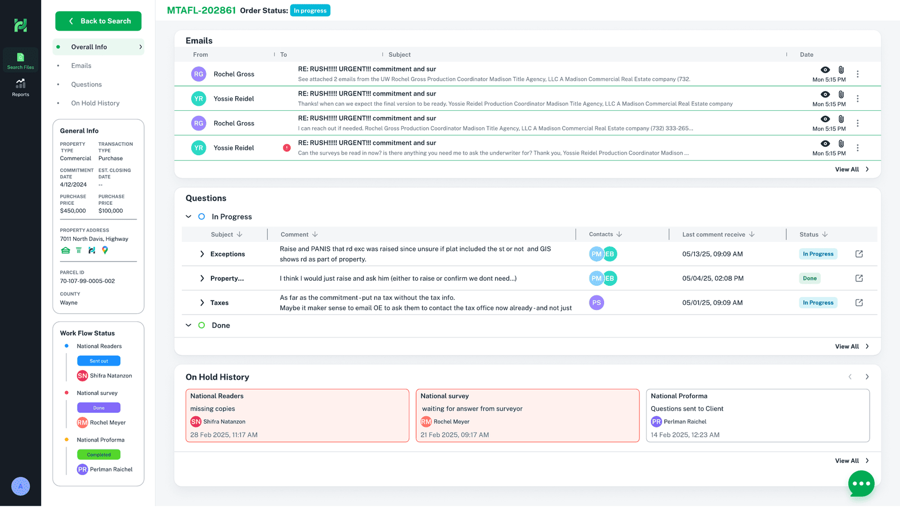This screenshot has width=900, height=508.
Task: Open the National Proforma on-hold card
Action: [x=758, y=416]
